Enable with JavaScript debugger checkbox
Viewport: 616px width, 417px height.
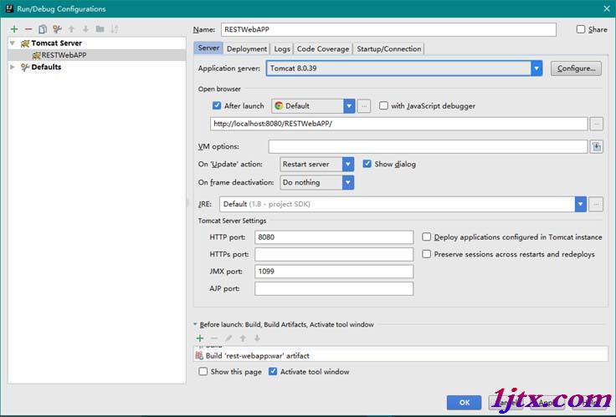383,105
